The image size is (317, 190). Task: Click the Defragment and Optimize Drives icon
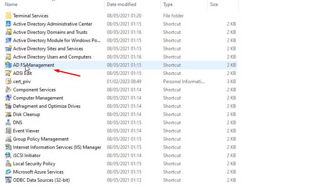(x=8, y=106)
